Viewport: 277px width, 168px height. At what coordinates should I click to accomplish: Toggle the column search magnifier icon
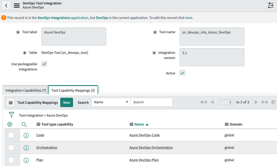click(x=24, y=124)
